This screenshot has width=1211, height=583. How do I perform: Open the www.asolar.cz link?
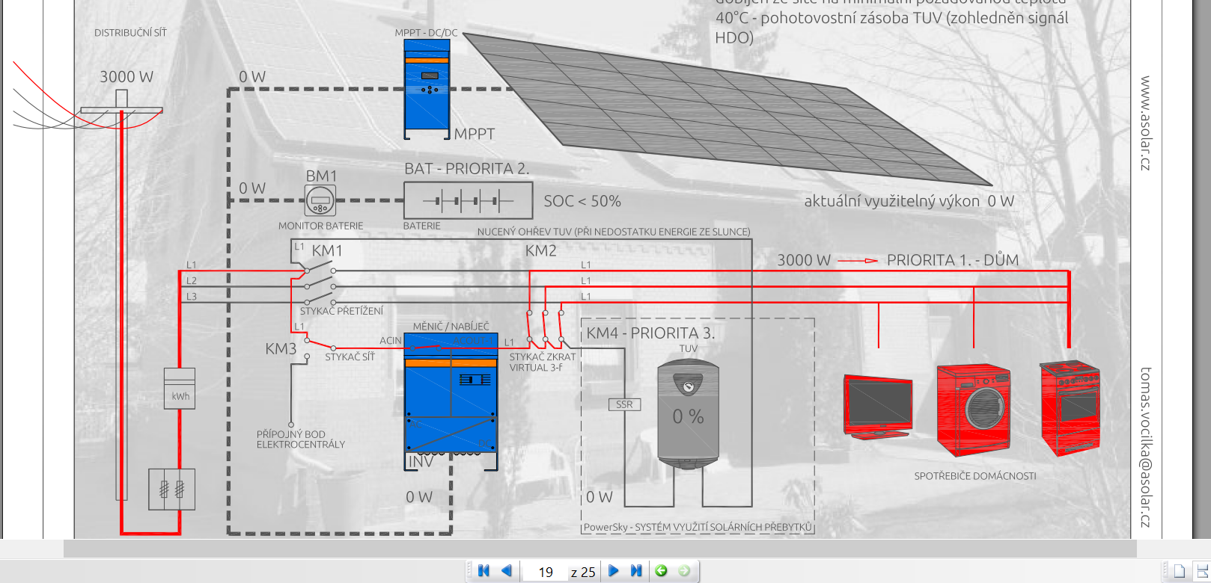tap(1144, 123)
